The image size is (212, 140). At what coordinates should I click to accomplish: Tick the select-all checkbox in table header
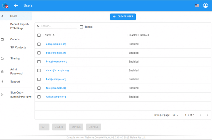[39, 35]
